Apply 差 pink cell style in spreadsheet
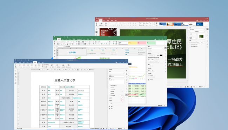 point(142,43)
